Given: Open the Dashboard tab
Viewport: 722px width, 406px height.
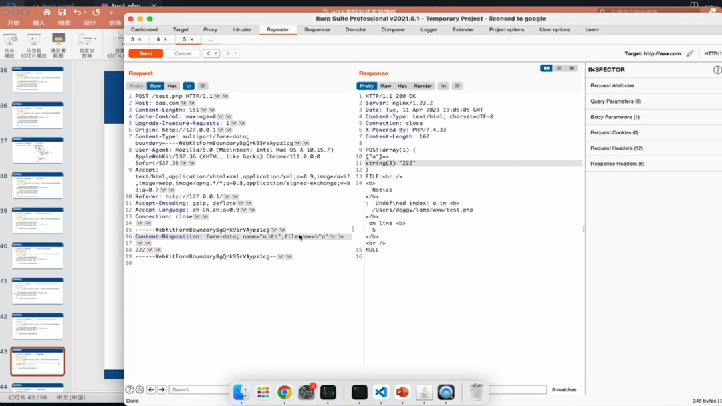Looking at the screenshot, I should pyautogui.click(x=144, y=29).
